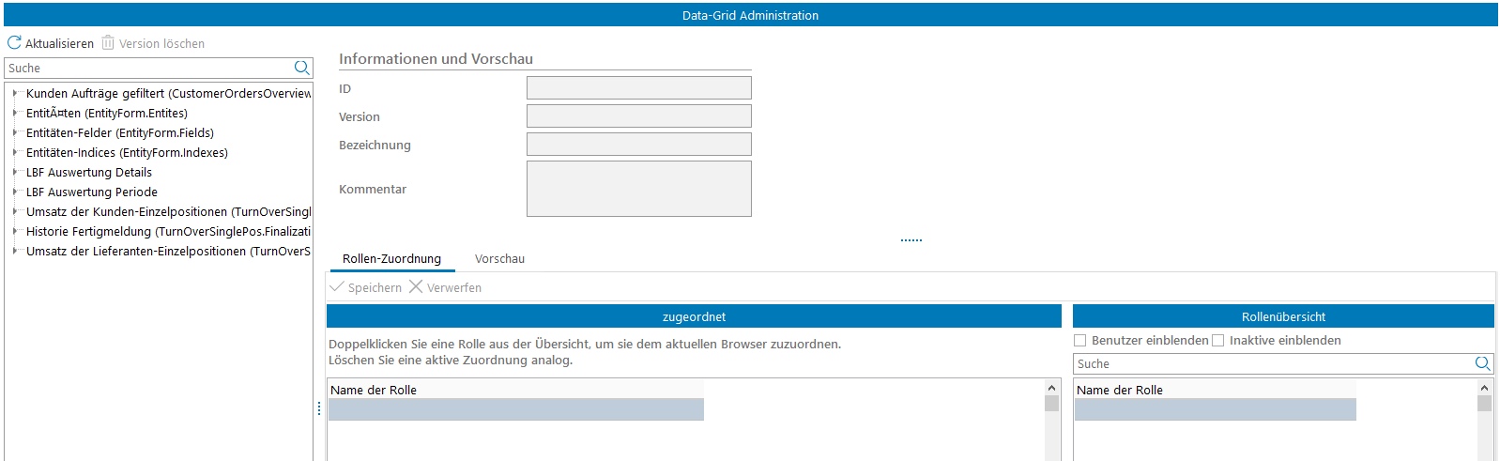Click the horizontal splitter dots below Kommentar
This screenshot has width=1500, height=461.
[x=911, y=240]
